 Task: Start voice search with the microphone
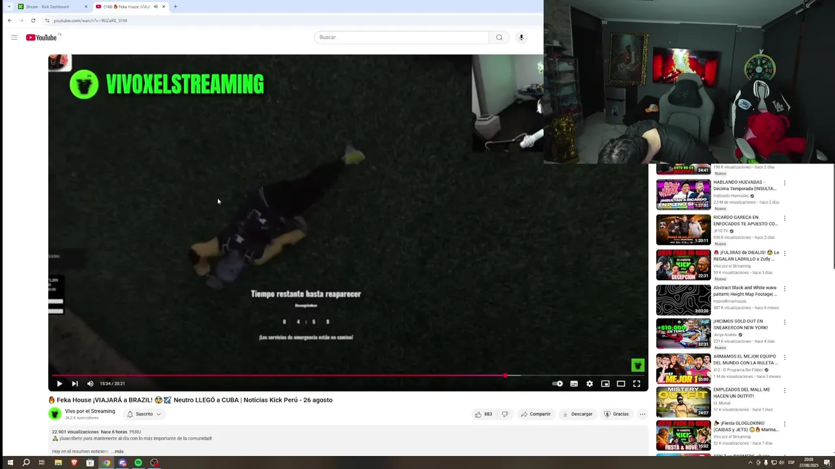tap(521, 37)
